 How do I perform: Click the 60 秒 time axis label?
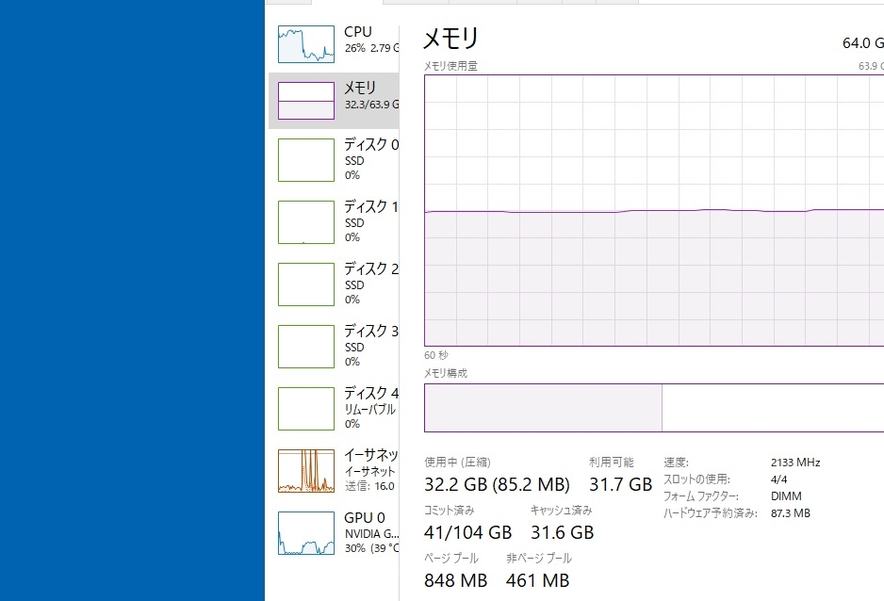pos(436,355)
